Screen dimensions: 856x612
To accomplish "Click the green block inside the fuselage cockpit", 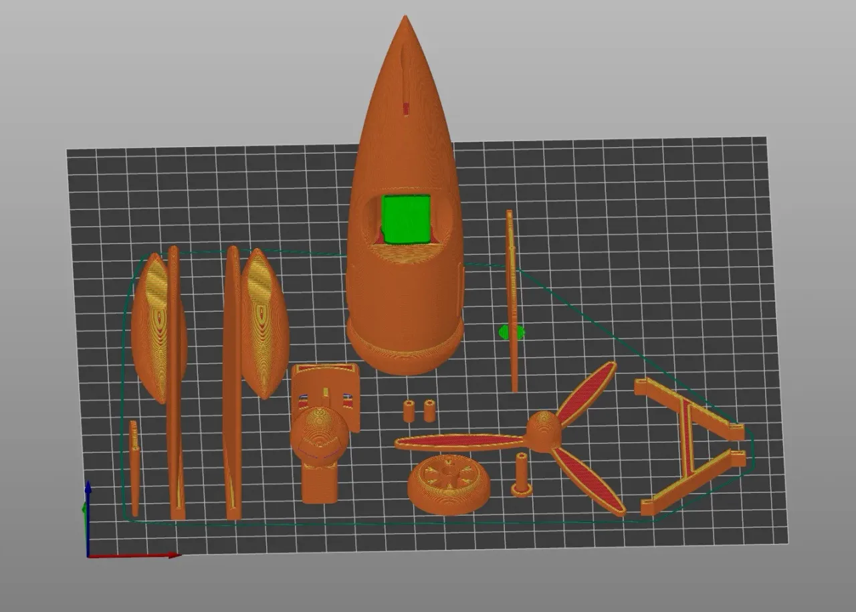I will tap(405, 217).
